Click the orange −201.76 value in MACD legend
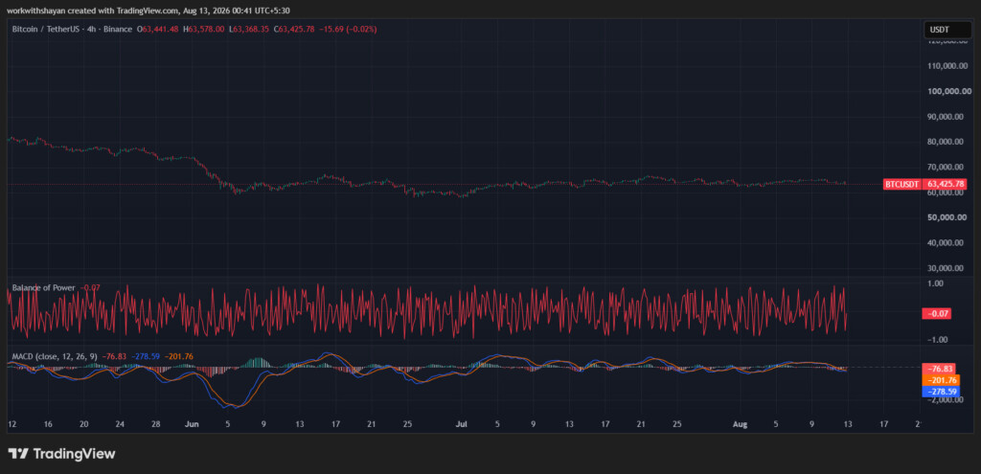 click(179, 356)
